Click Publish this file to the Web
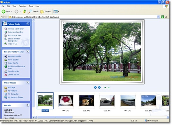This screenshot has height=125, width=172. pos(17,67)
